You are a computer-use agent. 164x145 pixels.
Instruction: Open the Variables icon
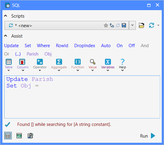108,62
